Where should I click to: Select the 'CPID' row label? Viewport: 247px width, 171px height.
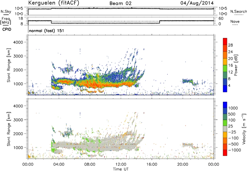click(x=7, y=29)
